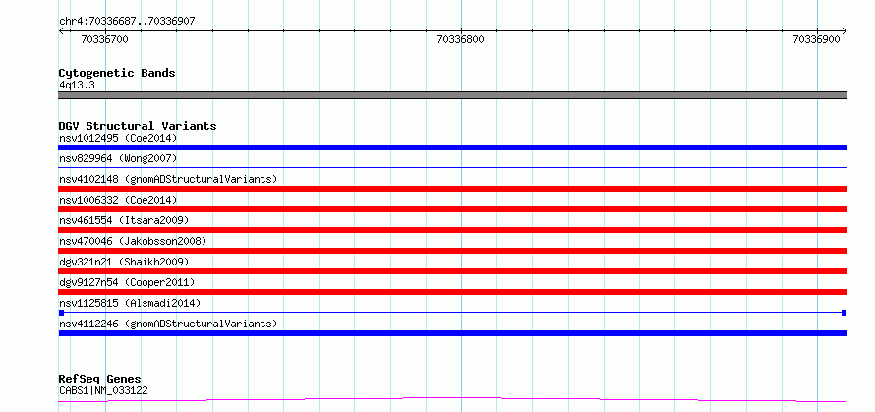
Task: Click the chr4:70336687..70336907 coordinate text
Action: [127, 22]
